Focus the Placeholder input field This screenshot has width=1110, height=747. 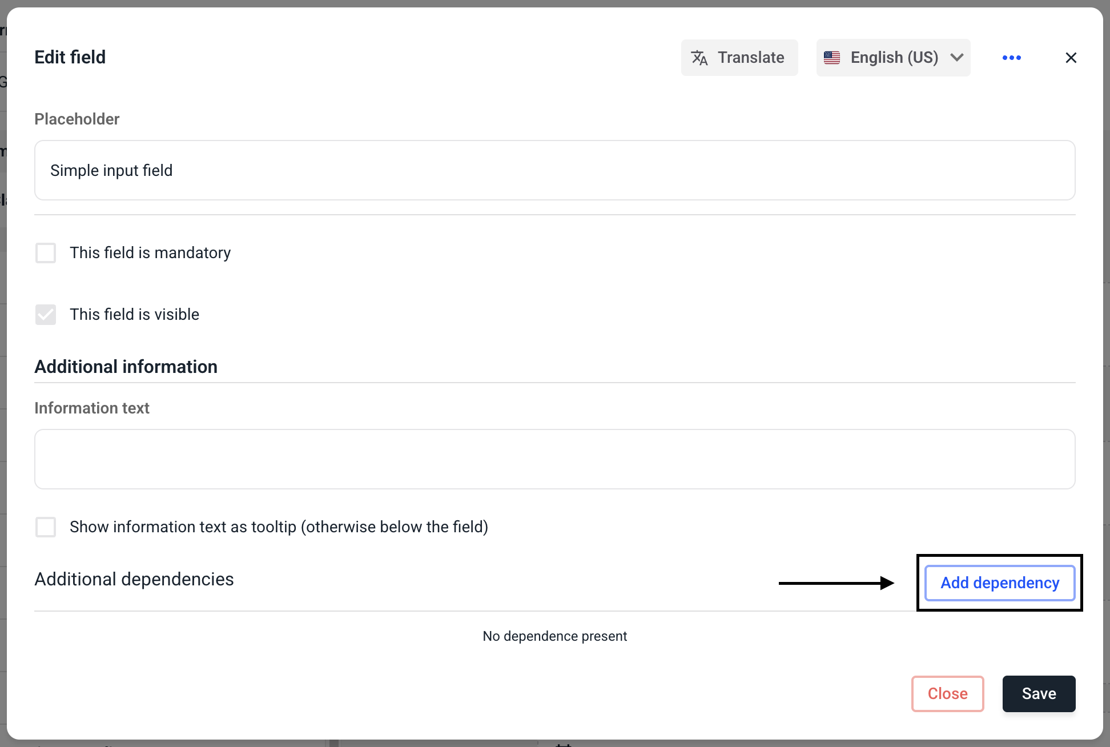click(x=554, y=170)
